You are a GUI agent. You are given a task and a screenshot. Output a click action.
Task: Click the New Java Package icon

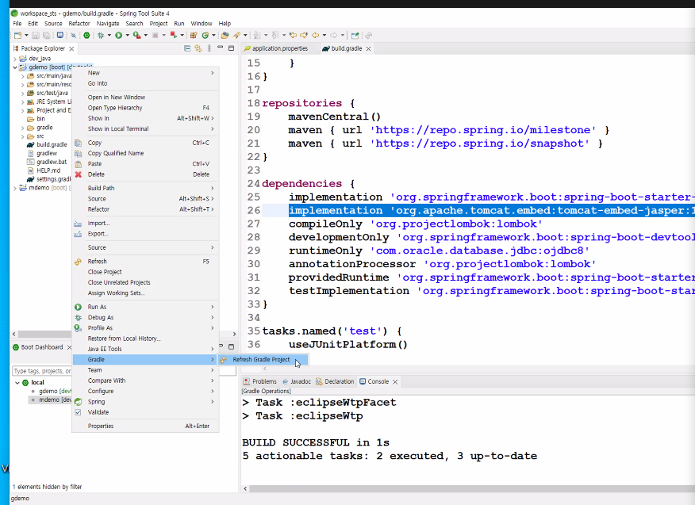point(193,36)
